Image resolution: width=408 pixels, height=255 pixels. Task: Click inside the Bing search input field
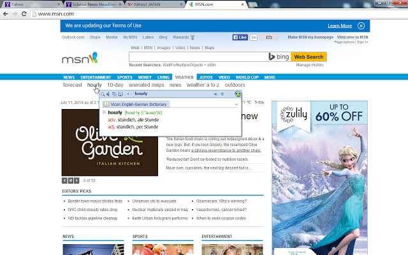(x=198, y=57)
